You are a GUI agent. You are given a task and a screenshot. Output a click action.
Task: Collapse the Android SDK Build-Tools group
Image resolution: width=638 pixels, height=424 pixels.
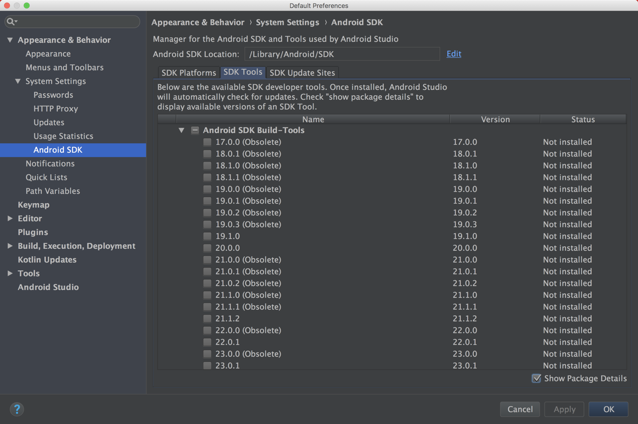click(181, 130)
